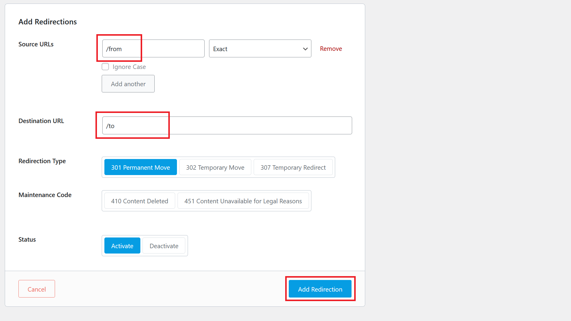This screenshot has height=321, width=571.
Task: Select 307 Temporary Redirect type
Action: pos(293,167)
